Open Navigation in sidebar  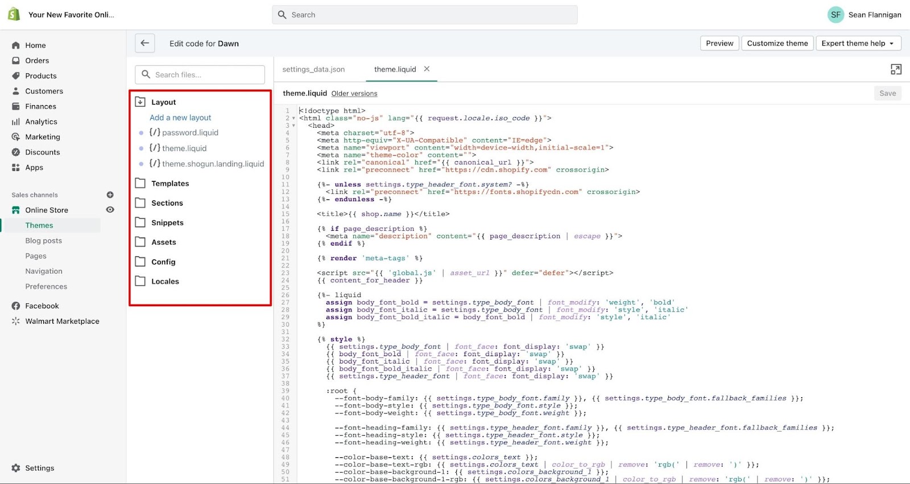pyautogui.click(x=44, y=272)
